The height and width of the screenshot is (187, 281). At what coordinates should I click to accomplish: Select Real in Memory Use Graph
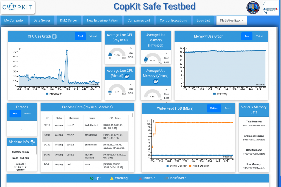(247, 36)
